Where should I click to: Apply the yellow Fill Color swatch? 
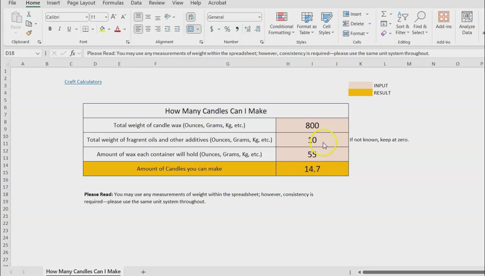(x=102, y=29)
